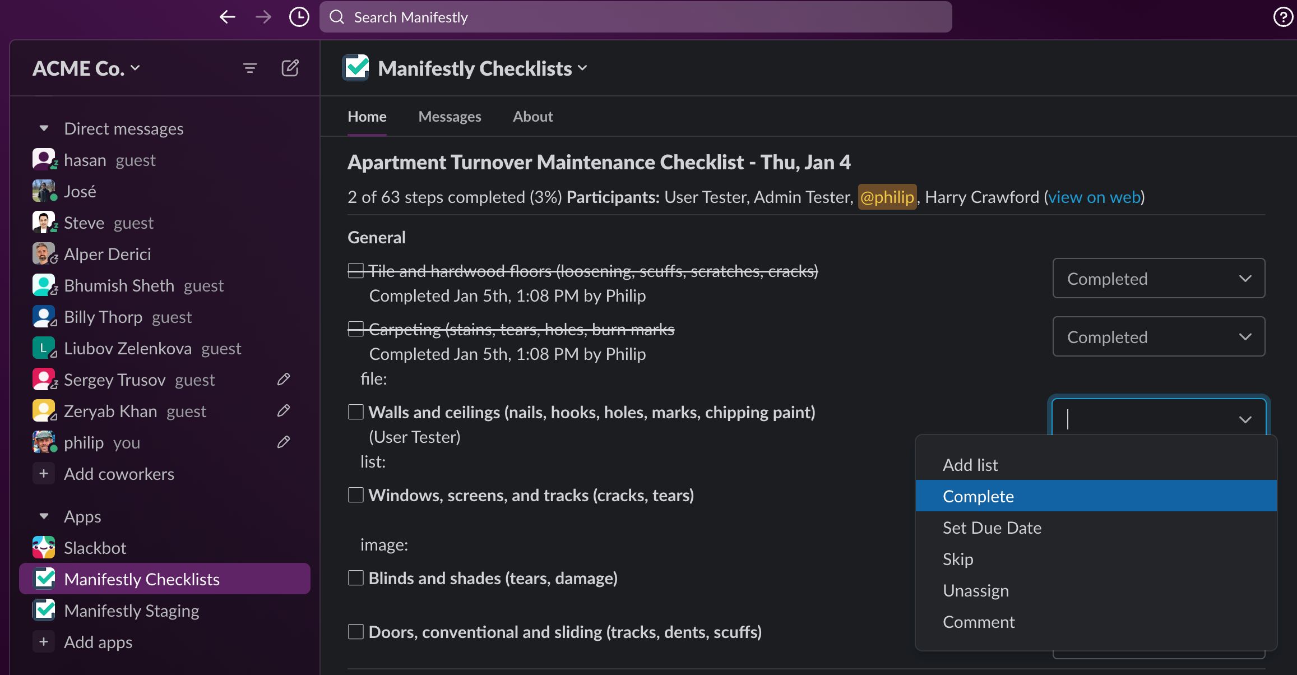The image size is (1297, 675).
Task: Open history with the clock icon
Action: [x=298, y=17]
